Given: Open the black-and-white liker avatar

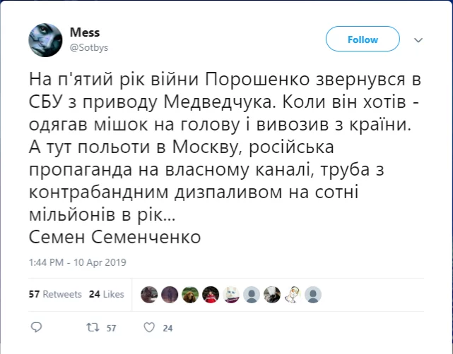Looking at the screenshot, I should point(272,294).
